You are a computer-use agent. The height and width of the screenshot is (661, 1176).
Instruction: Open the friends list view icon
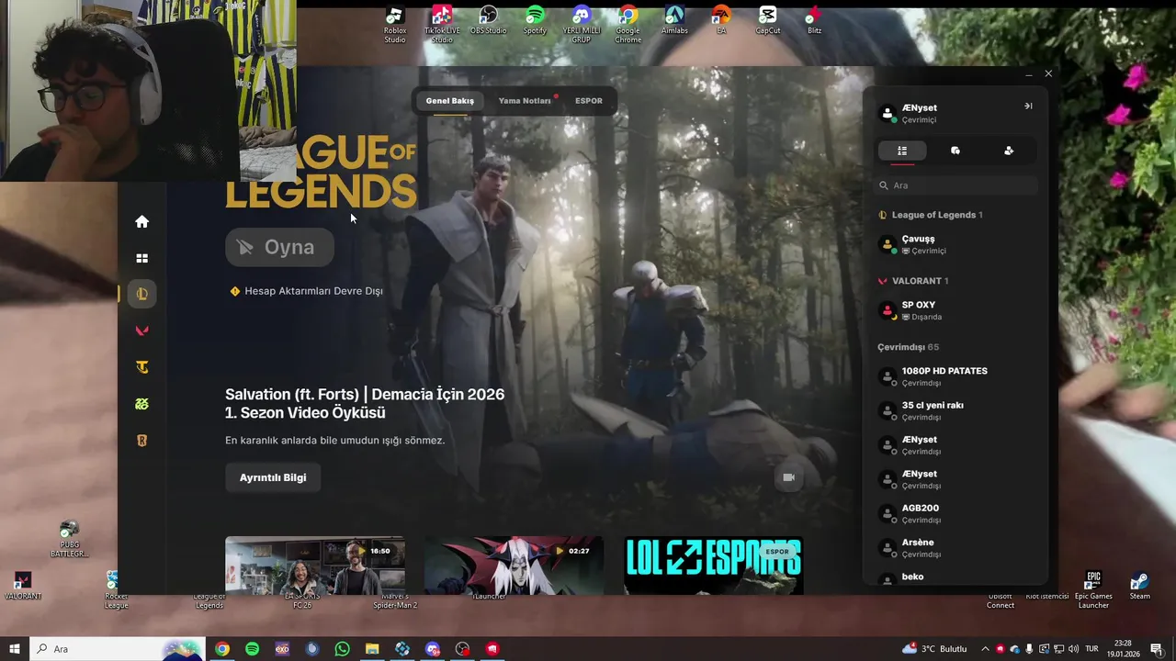[x=902, y=151]
